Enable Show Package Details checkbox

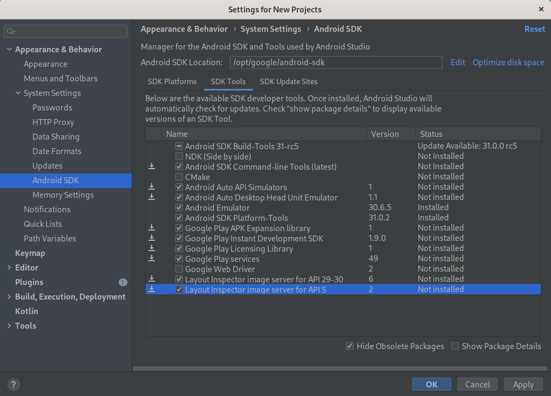point(455,346)
